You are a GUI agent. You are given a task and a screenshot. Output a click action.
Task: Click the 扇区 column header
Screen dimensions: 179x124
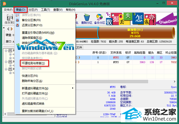coord(160,53)
